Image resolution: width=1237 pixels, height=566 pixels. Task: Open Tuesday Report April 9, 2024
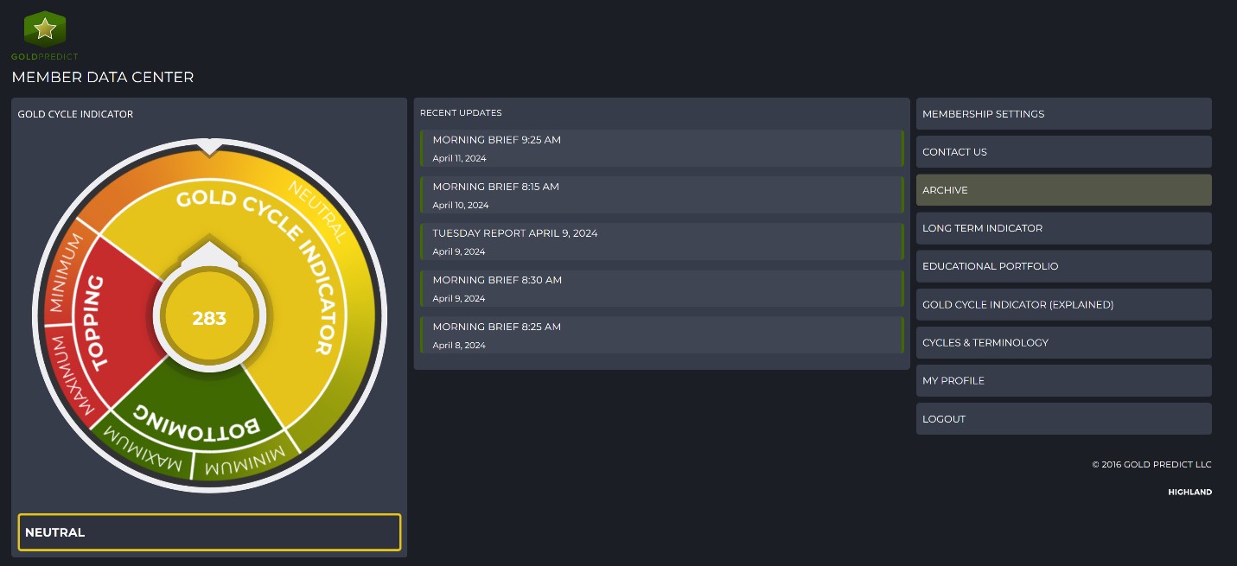coord(662,241)
